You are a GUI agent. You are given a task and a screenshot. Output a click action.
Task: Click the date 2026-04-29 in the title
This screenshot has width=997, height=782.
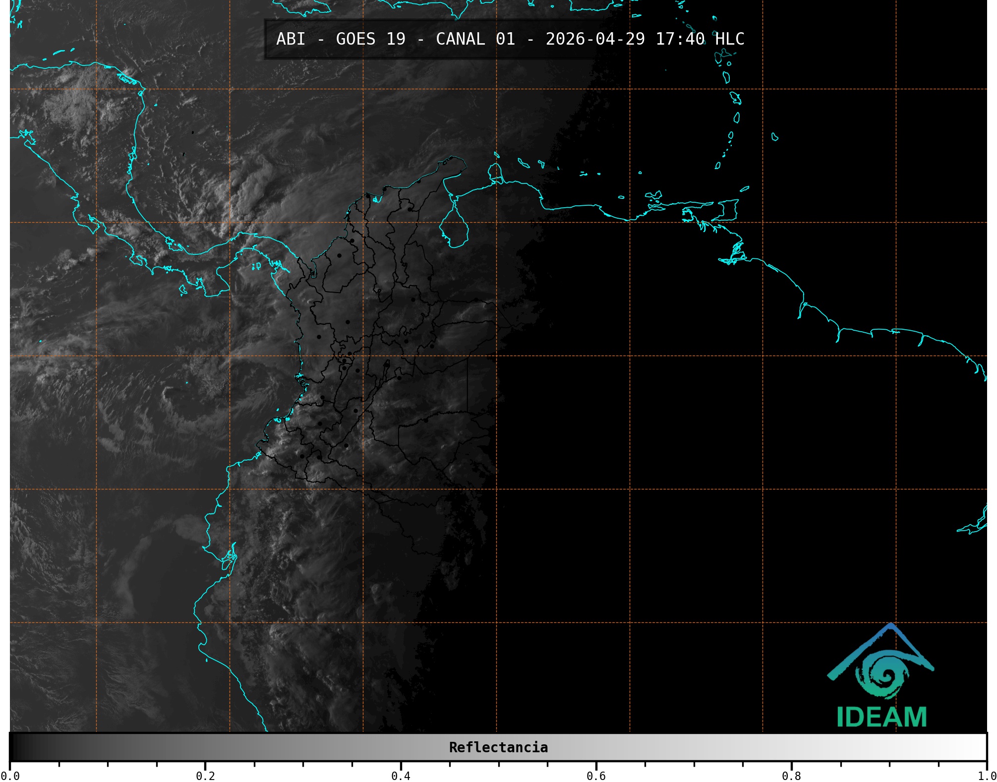[595, 39]
